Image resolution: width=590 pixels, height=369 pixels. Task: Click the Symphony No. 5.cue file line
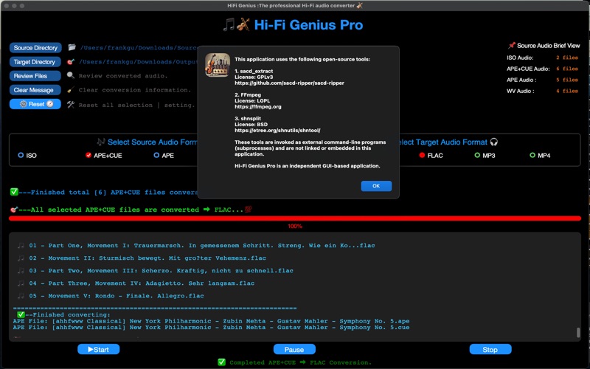pyautogui.click(x=211, y=328)
